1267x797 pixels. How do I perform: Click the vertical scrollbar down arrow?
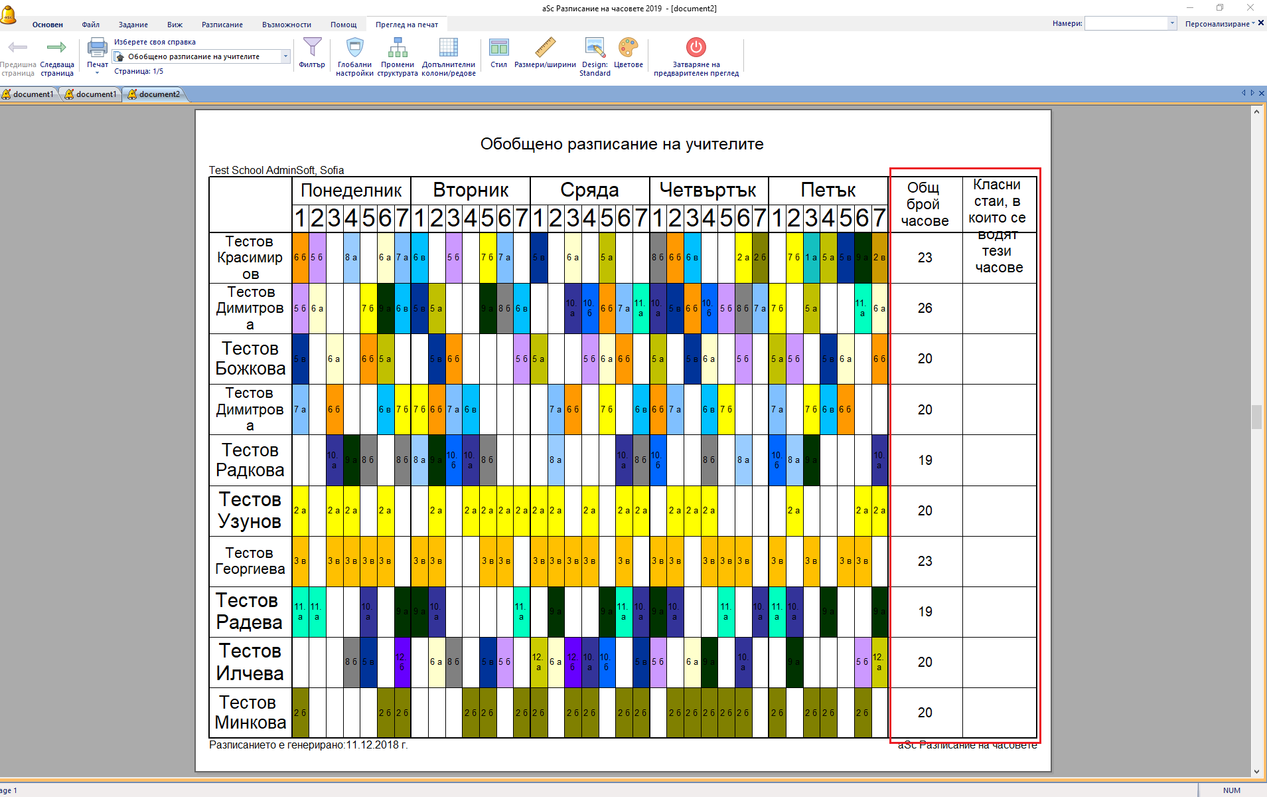[x=1256, y=771]
